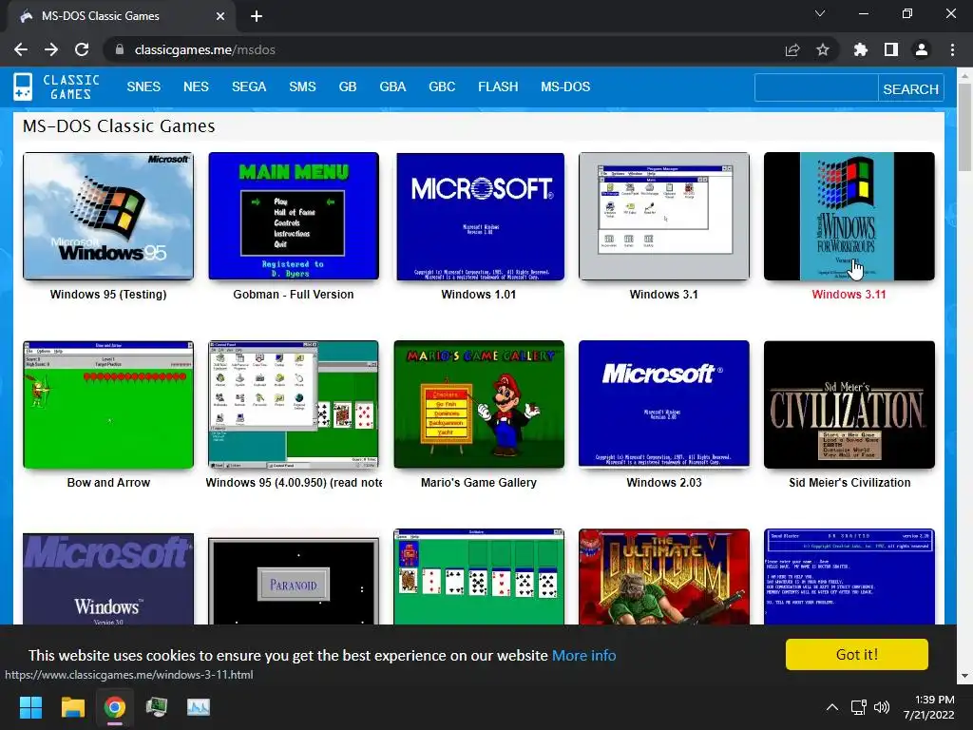Screen dimensions: 973x730
Task: Accept cookies with the Got it! button
Action: click(x=857, y=654)
